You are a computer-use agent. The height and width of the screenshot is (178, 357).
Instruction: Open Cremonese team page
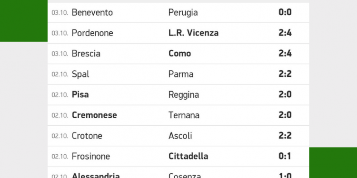(x=94, y=115)
